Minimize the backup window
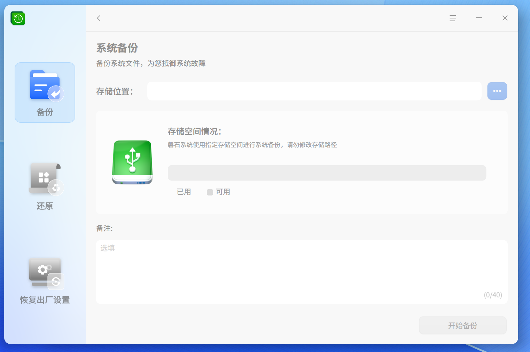 (x=479, y=18)
